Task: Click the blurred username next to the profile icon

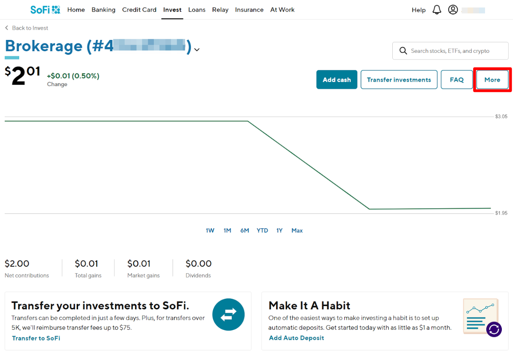Action: (473, 10)
